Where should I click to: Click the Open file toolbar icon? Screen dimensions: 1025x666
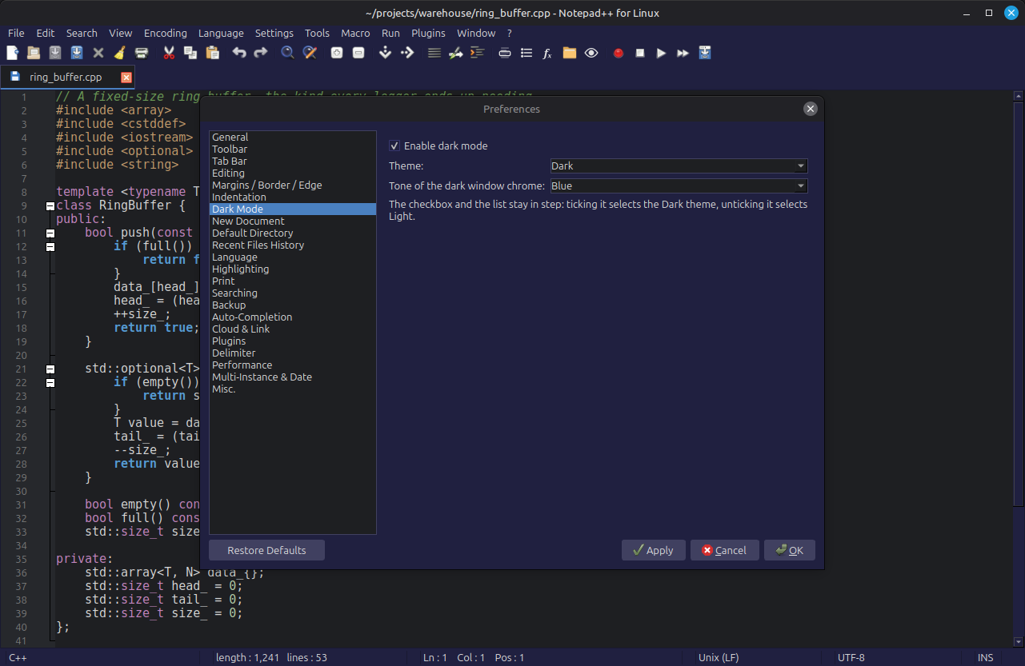(34, 53)
